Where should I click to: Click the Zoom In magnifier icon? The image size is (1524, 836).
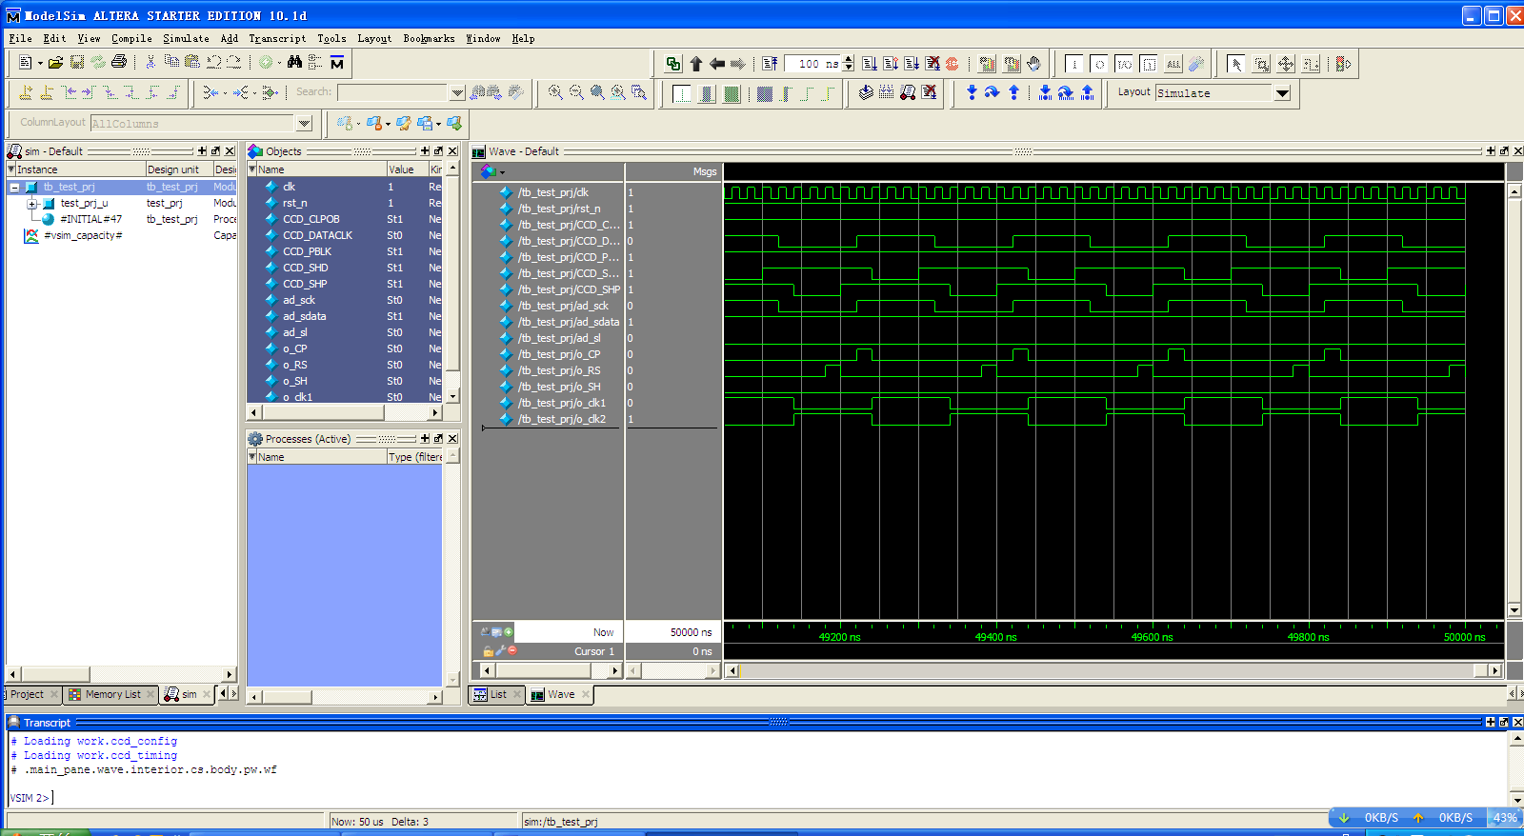(x=555, y=92)
